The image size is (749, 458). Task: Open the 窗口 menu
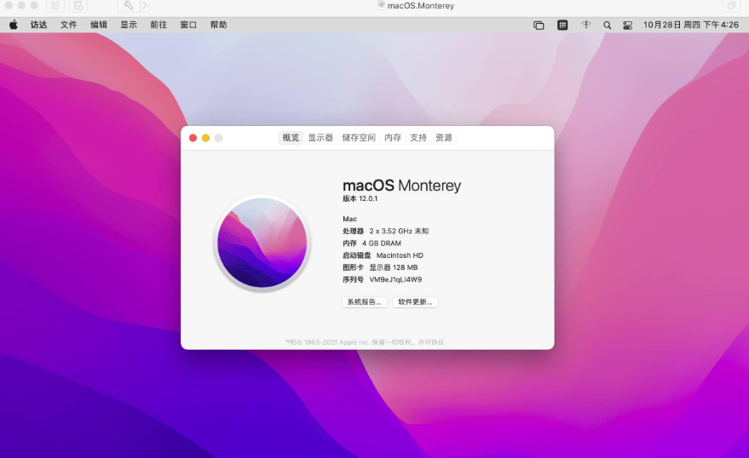[x=188, y=25]
